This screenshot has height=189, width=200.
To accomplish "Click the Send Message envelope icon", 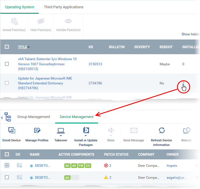I will click(x=134, y=131).
